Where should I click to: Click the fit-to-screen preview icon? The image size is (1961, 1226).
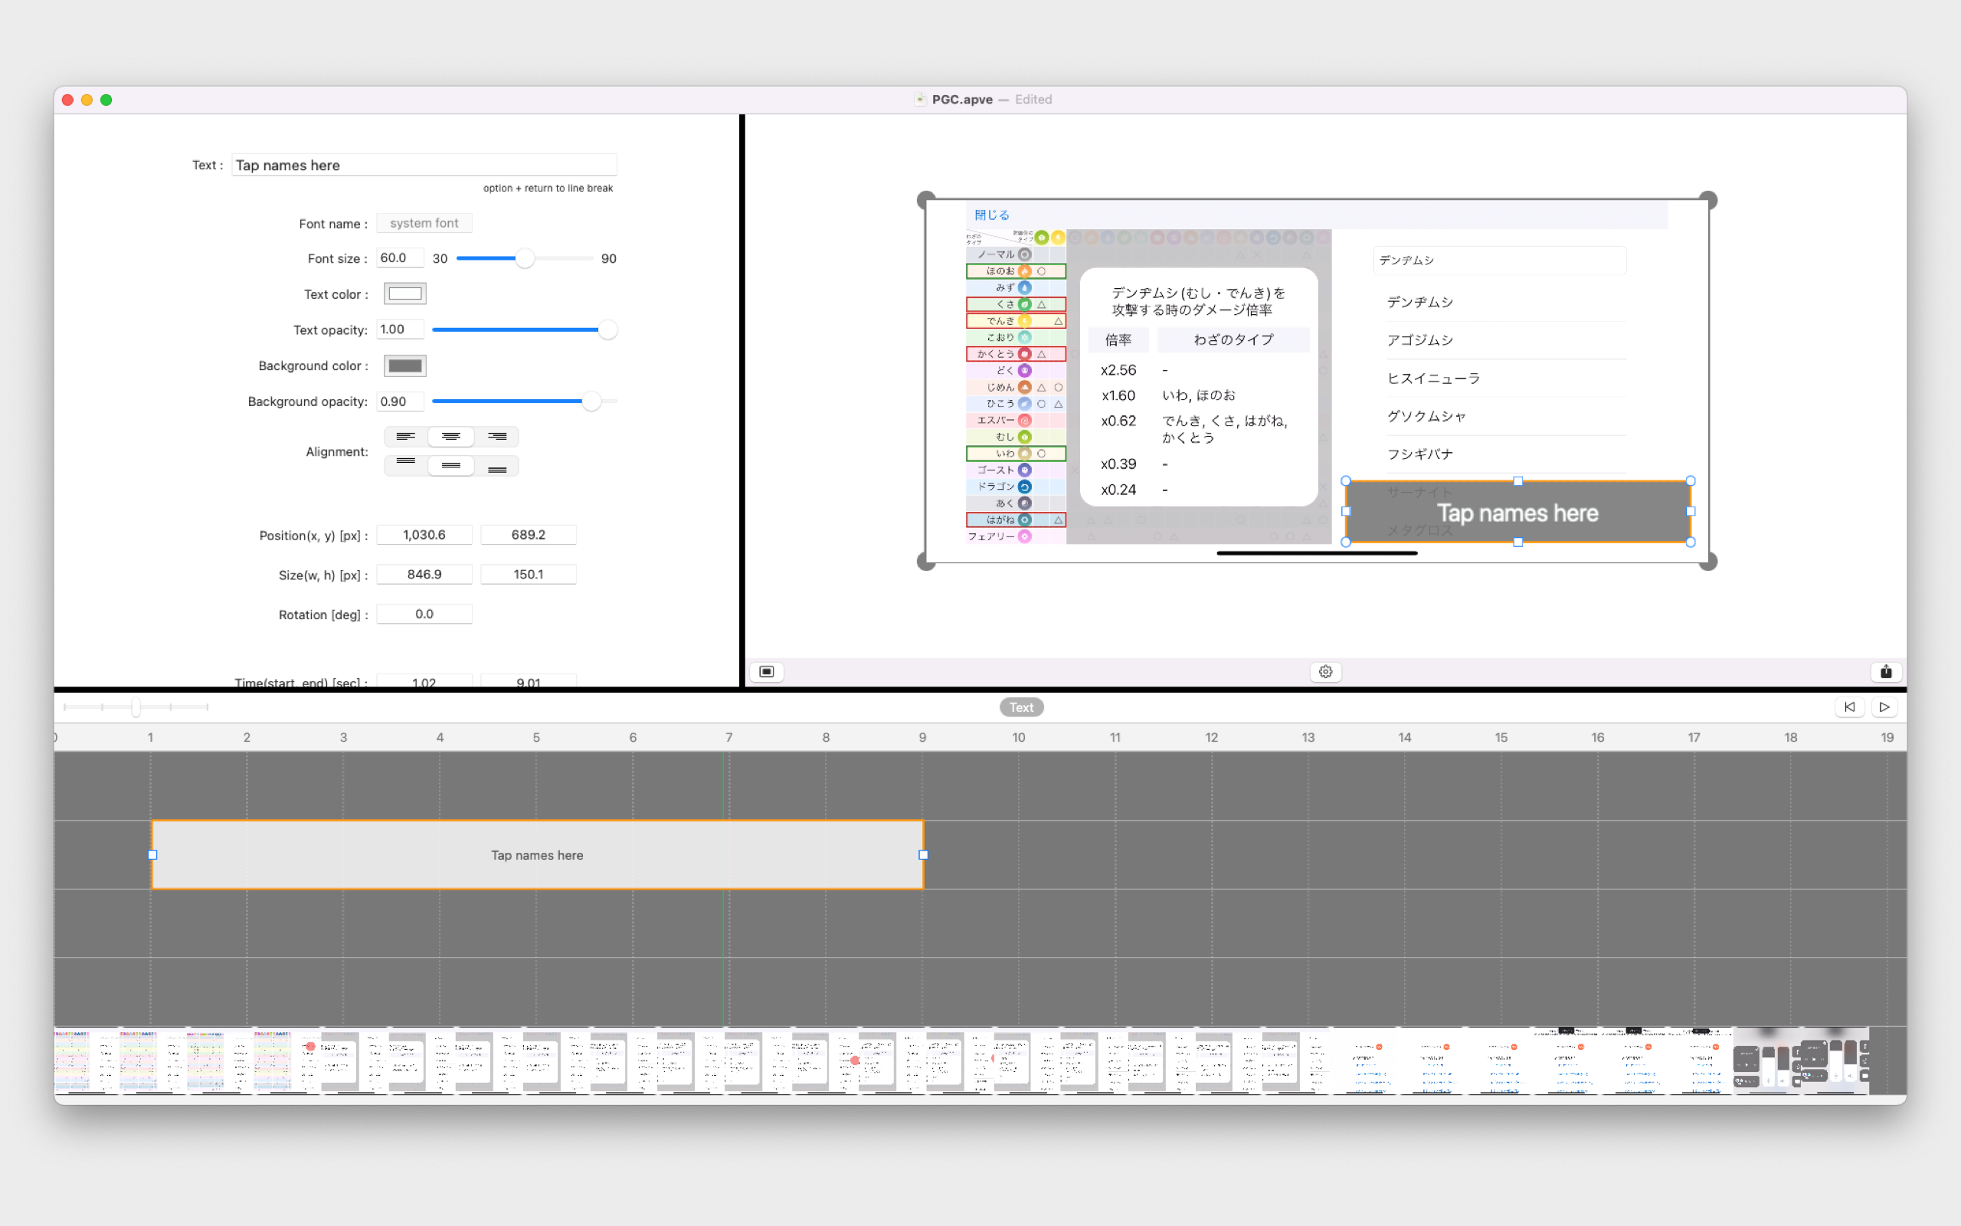[x=767, y=671]
